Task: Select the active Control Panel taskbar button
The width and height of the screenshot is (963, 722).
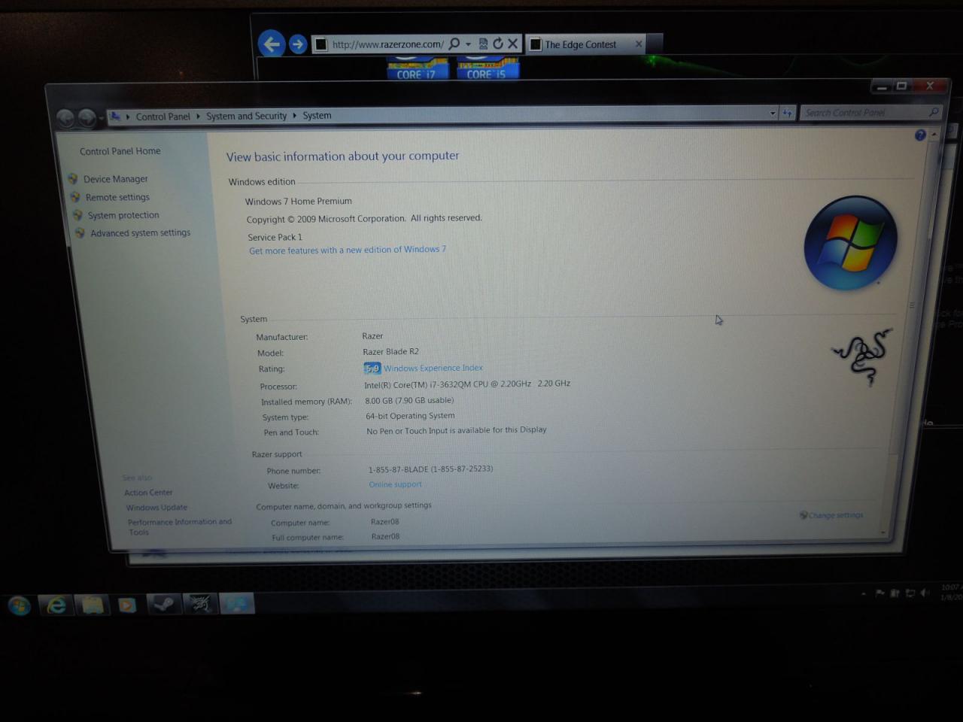Action: point(237,603)
